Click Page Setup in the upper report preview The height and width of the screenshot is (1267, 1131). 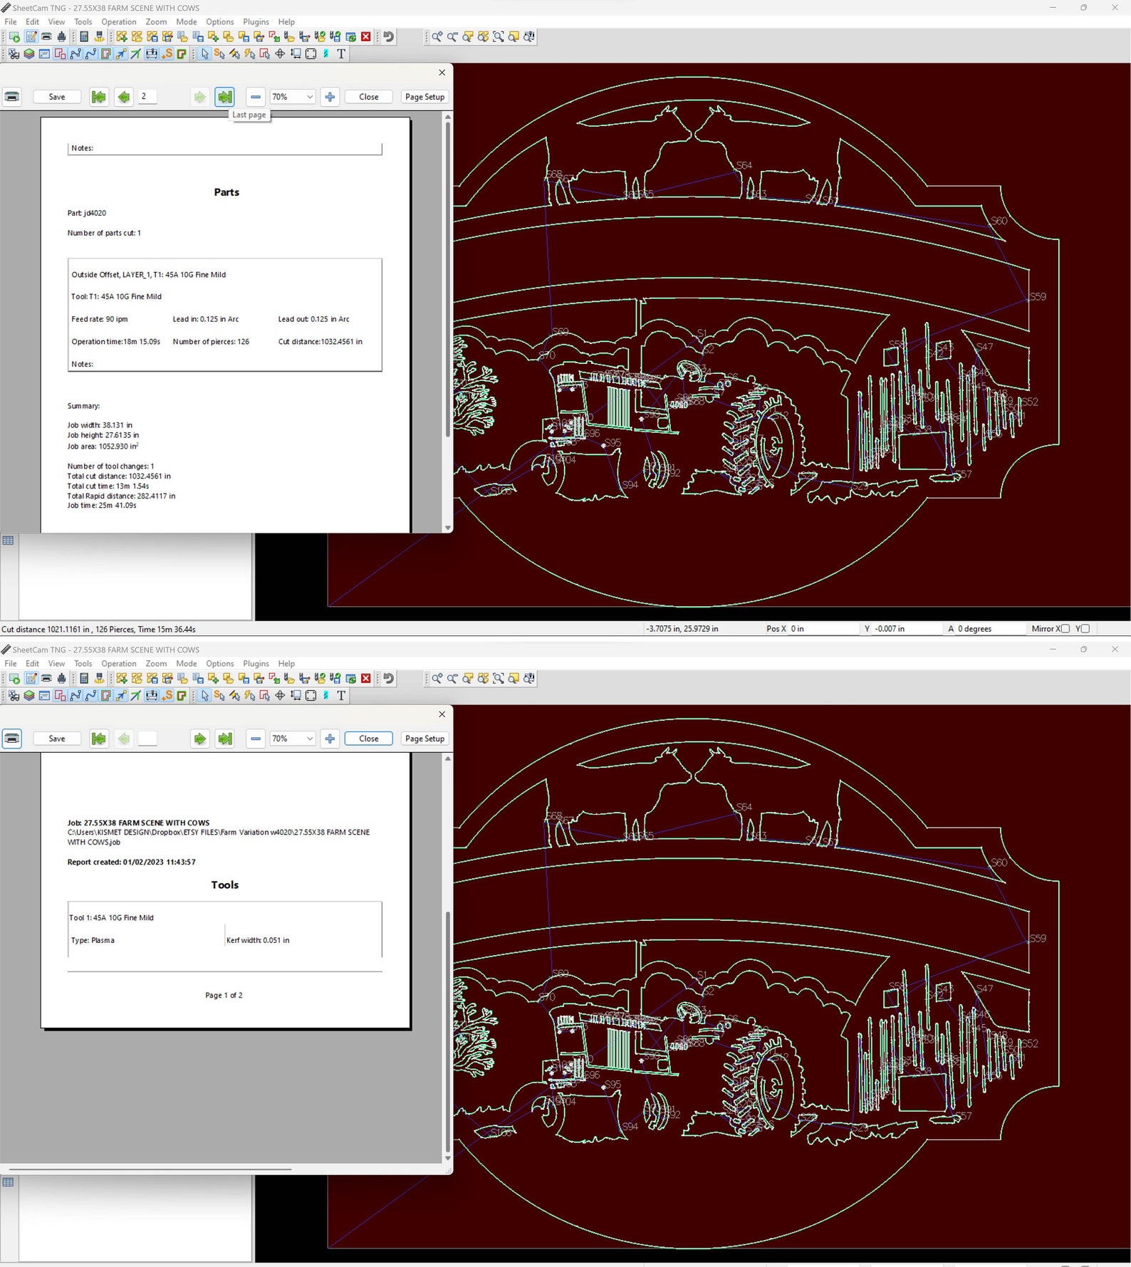424,97
